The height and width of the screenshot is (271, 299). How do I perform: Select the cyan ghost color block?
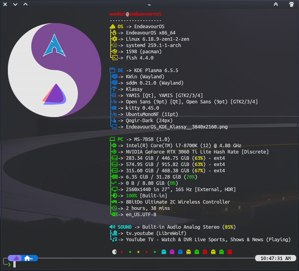point(164,252)
